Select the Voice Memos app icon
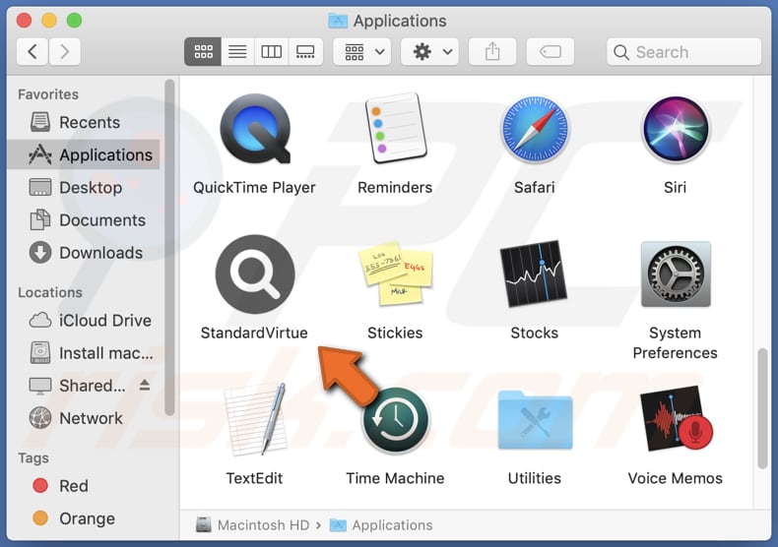 click(x=676, y=419)
